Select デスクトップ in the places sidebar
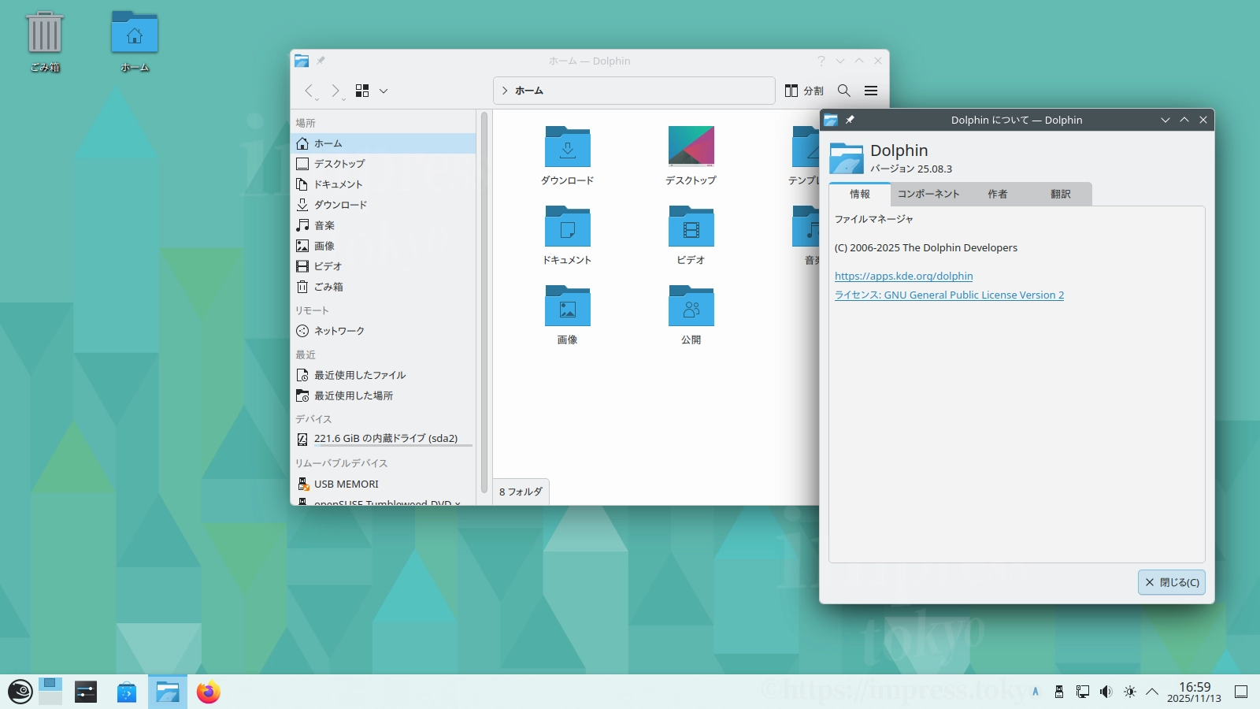Screen dimensions: 1260x709 (x=384, y=164)
